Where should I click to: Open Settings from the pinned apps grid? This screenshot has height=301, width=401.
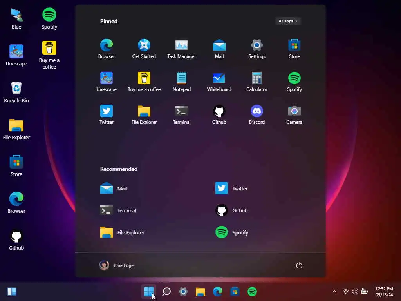tap(257, 49)
